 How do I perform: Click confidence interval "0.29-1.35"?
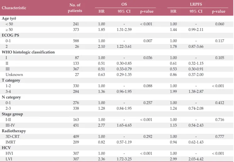(124, 75)
